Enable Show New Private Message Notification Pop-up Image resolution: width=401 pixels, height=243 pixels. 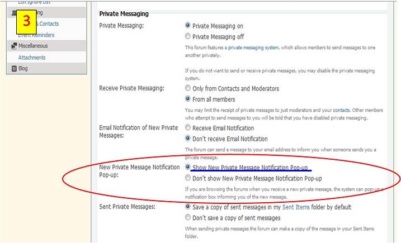coord(187,167)
